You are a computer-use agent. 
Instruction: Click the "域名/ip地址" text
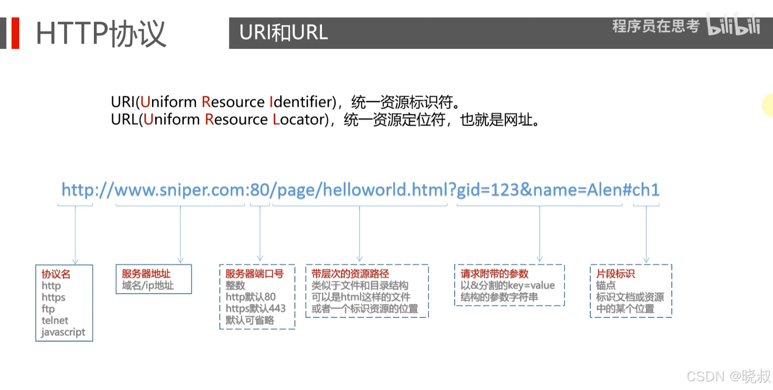click(147, 285)
